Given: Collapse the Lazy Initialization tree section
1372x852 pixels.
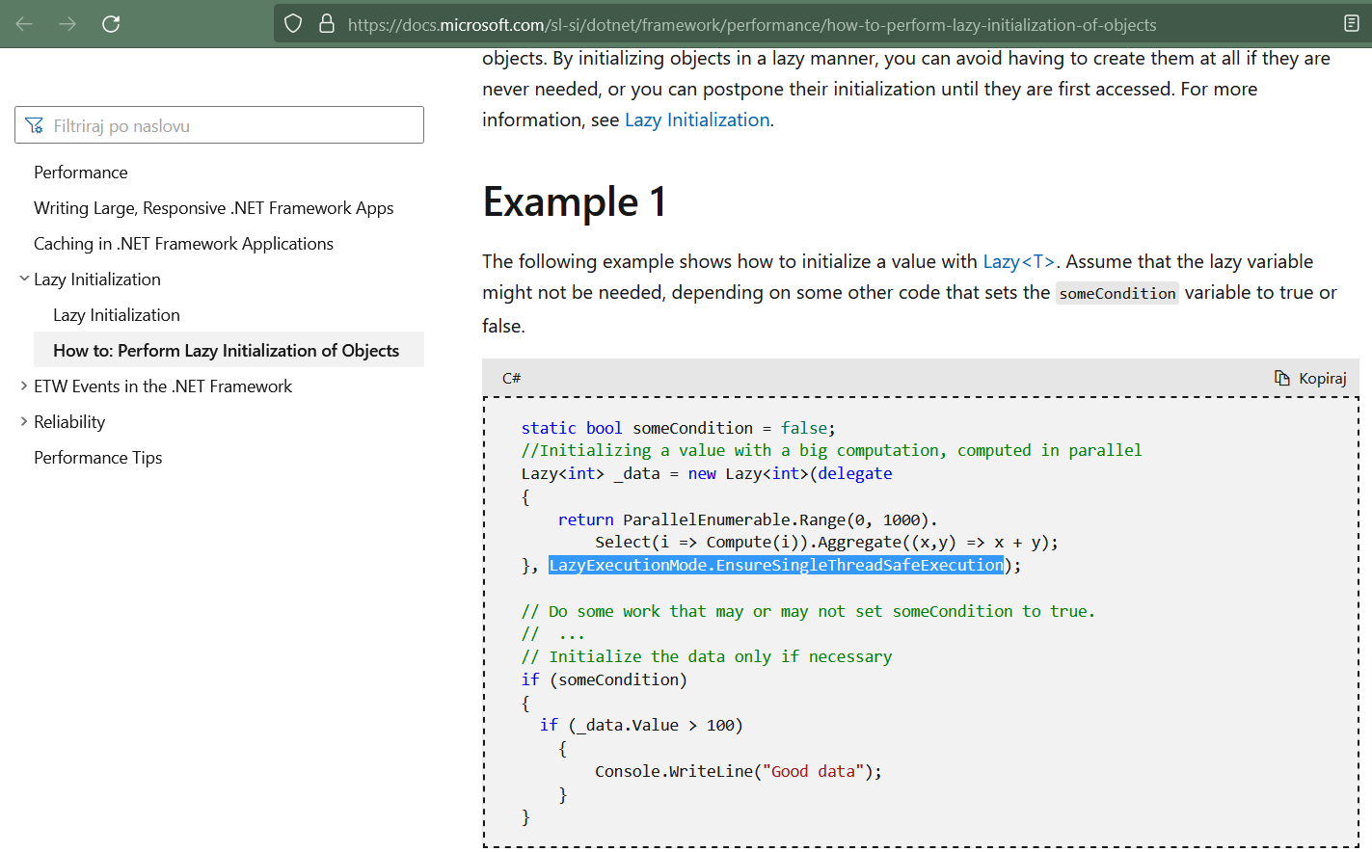Looking at the screenshot, I should click(23, 279).
